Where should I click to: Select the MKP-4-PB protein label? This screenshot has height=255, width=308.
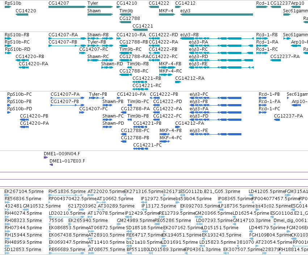(170, 131)
